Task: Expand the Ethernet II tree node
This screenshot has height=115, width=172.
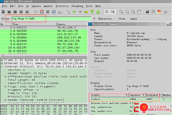Action: tap(2, 63)
